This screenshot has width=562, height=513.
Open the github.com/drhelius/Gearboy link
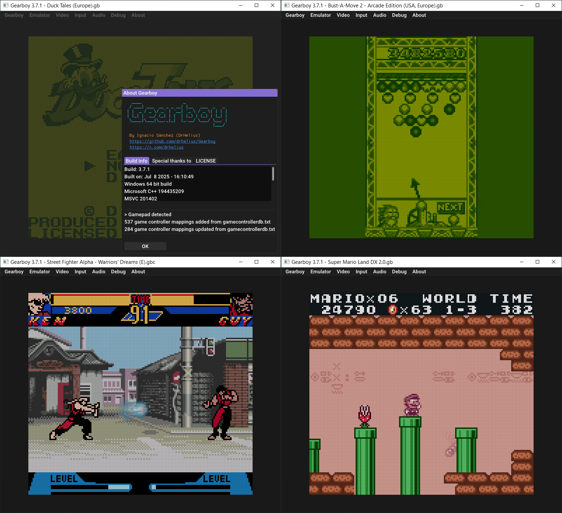point(172,141)
